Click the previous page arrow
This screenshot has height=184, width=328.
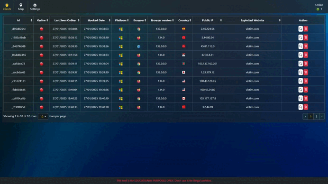pyautogui.click(x=305, y=116)
